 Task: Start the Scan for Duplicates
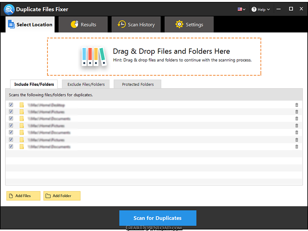tap(158, 218)
